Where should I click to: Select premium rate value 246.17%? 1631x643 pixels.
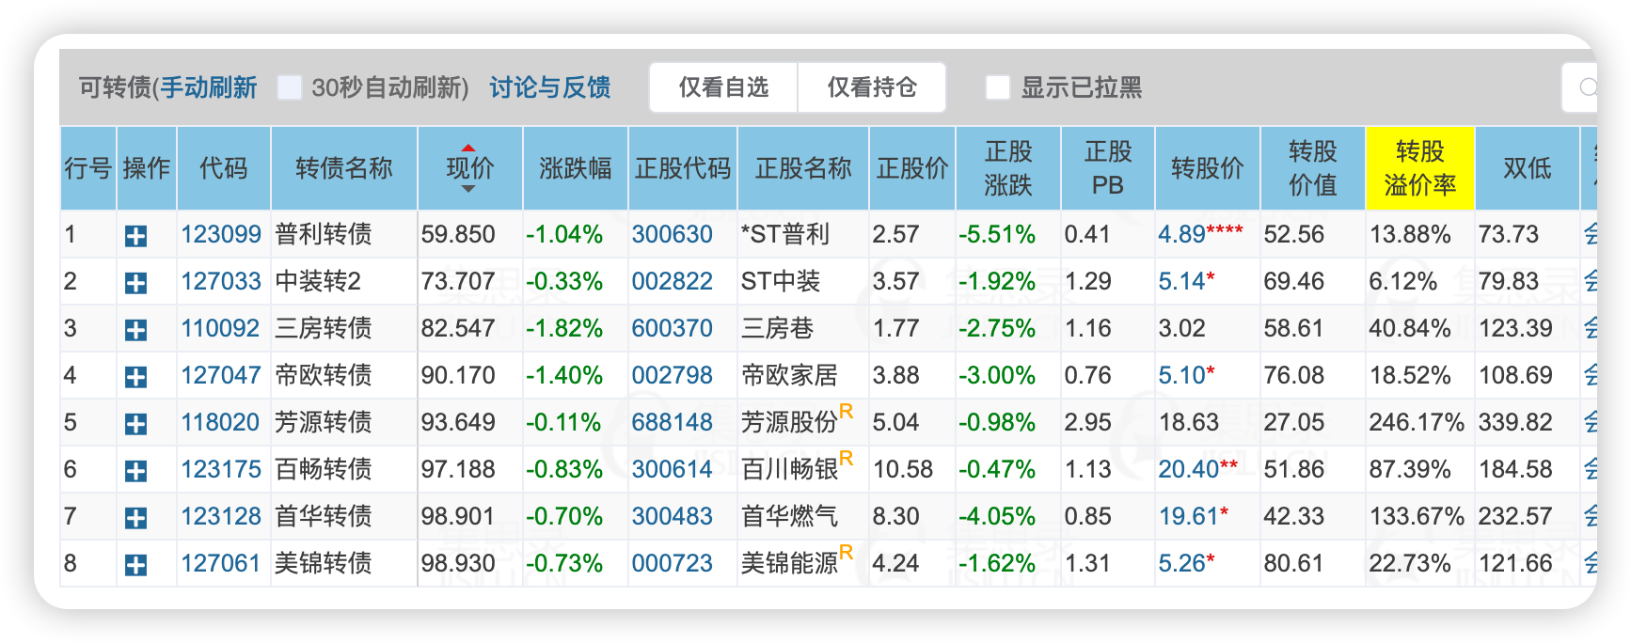click(x=1417, y=422)
